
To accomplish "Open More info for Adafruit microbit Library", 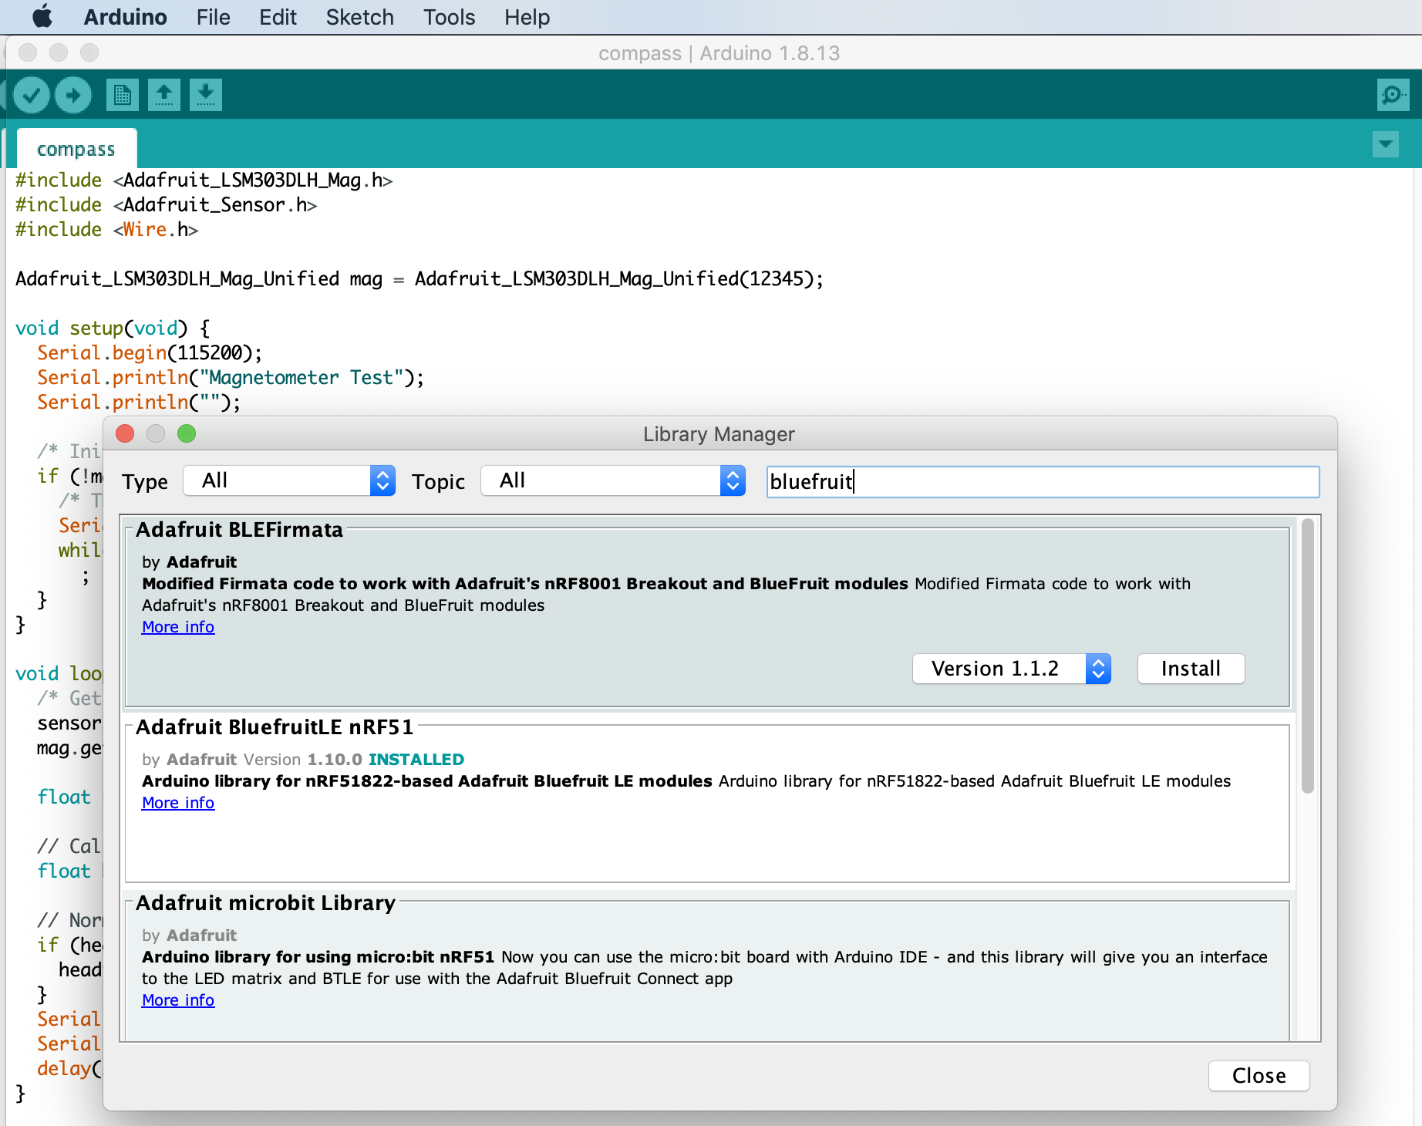I will pos(178,1000).
